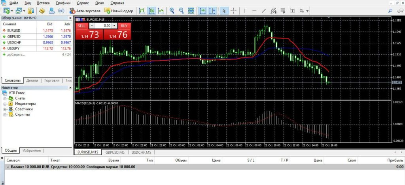Image resolution: width=405 pixels, height=185 pixels.
Task: Switch to the GBPUSD,M5 chart tab
Action: click(115, 152)
